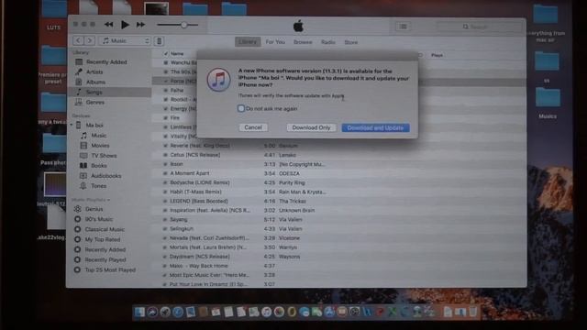
Task: Check the Do not ask me again box
Action: [x=241, y=108]
